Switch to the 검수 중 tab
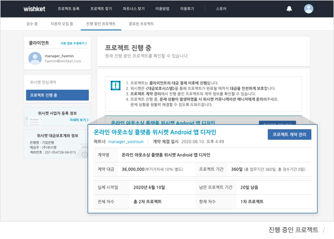334x239 pixels. [31, 24]
